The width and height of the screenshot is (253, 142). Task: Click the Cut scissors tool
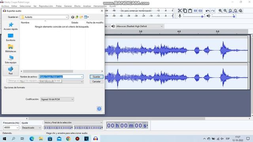coord(180,11)
